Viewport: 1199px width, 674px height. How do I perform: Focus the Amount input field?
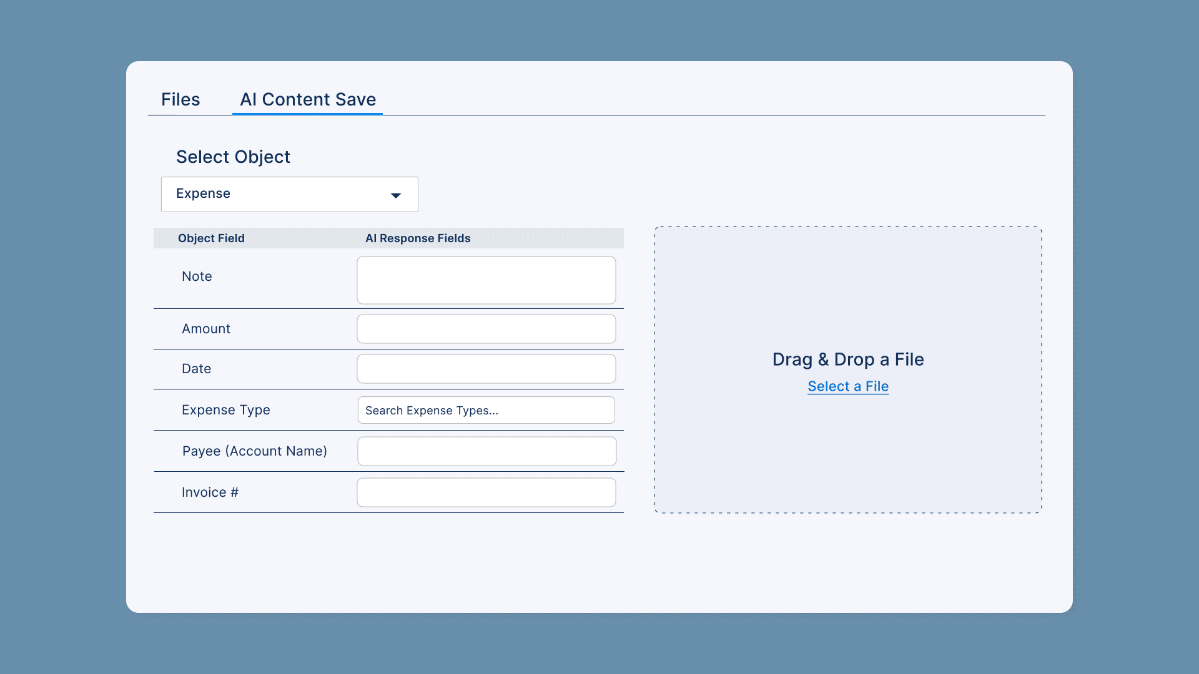pyautogui.click(x=486, y=329)
